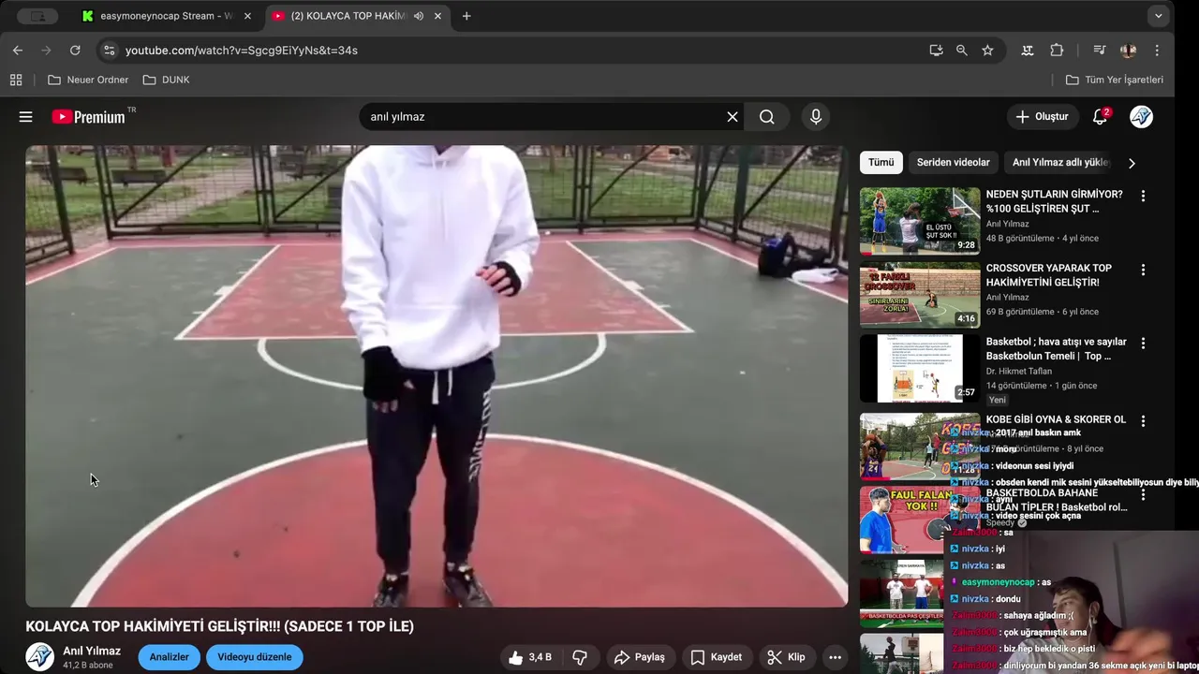1199x674 pixels.
Task: Open the Dr. Hikmet Taflan channel name
Action: [1019, 372]
